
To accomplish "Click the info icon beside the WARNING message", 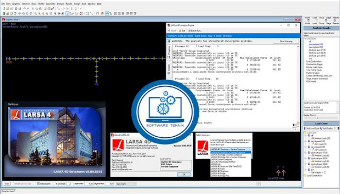I will pyautogui.click(x=169, y=41).
